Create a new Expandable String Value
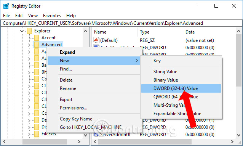The height and width of the screenshot is (146, 243). point(181,114)
